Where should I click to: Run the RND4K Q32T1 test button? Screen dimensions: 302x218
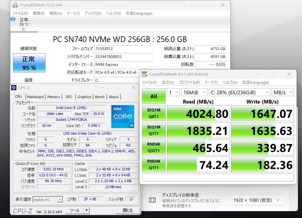click(x=154, y=147)
